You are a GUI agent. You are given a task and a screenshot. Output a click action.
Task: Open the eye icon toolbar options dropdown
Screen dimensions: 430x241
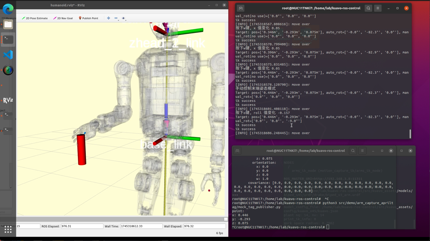[124, 18]
